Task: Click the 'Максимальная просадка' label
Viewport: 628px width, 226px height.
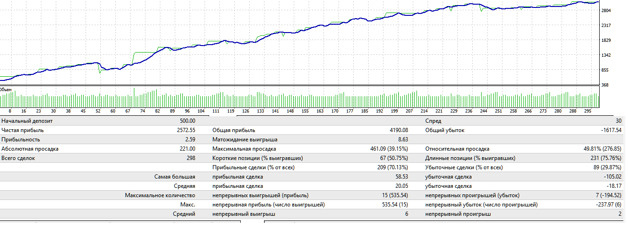Action: click(244, 149)
